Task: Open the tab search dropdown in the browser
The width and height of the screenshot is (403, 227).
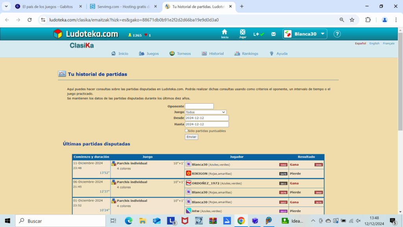Action: click(6, 6)
